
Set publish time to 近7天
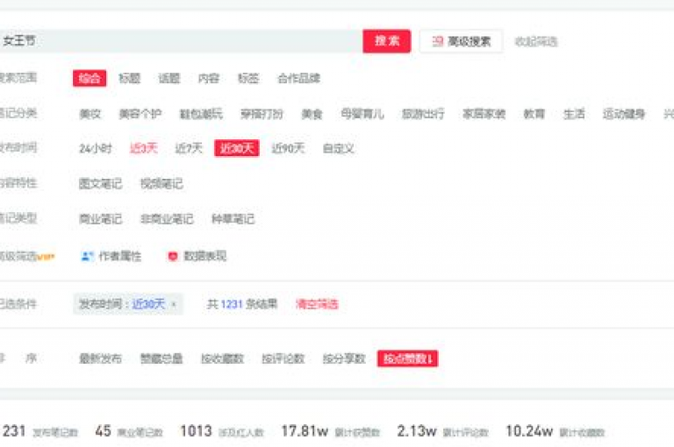point(189,149)
